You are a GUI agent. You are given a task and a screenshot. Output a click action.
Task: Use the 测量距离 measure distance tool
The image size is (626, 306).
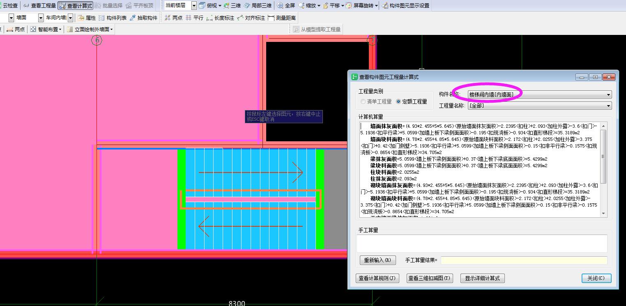[281, 18]
